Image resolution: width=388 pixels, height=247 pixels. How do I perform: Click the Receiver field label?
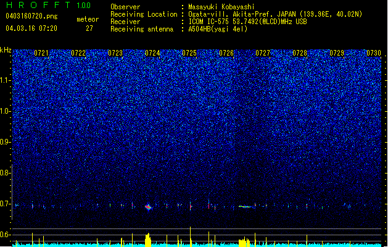tap(125, 22)
